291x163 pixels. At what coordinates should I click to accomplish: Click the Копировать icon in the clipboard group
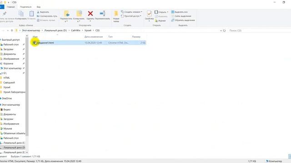point(21,14)
